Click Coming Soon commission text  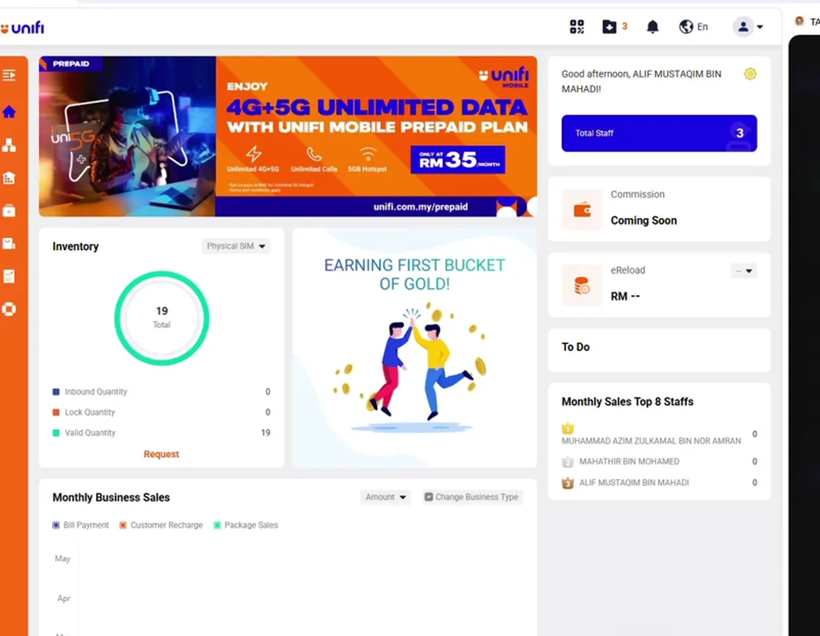tap(643, 220)
